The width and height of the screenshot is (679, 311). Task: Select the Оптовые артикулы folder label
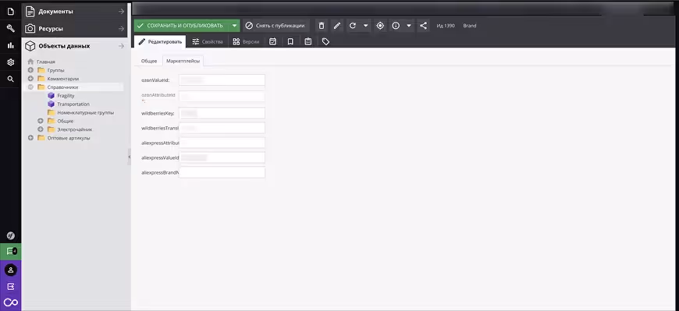click(69, 138)
